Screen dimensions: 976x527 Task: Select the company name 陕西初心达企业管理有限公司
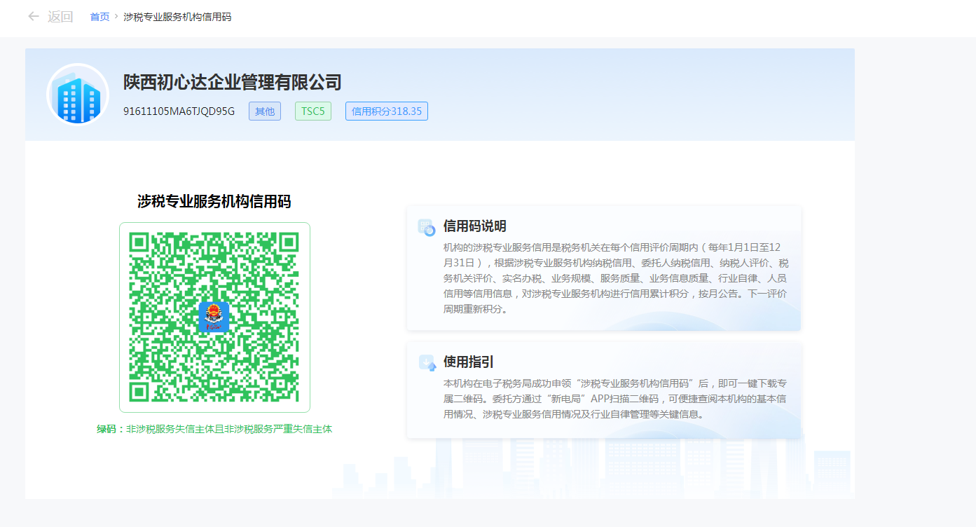233,83
